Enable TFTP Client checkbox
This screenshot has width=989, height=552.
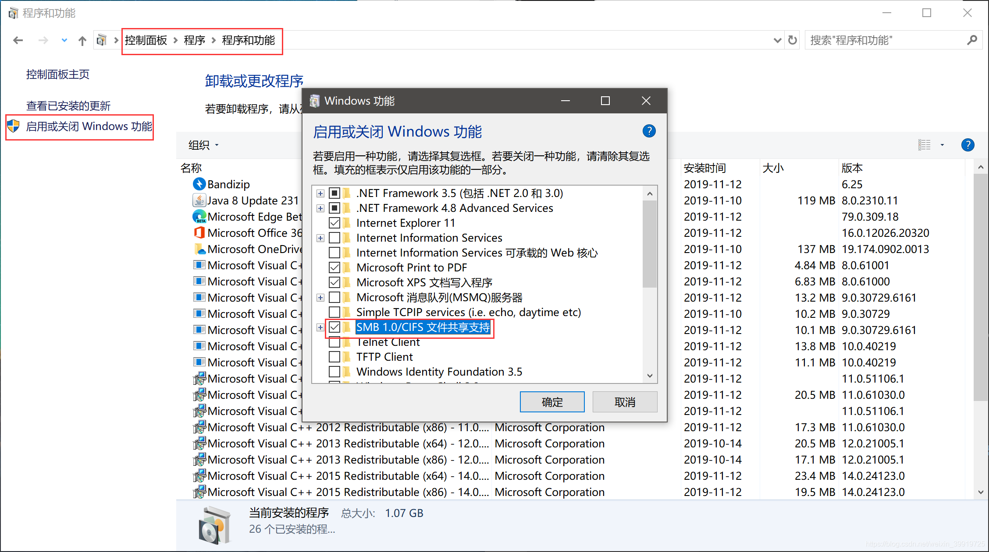(x=334, y=357)
